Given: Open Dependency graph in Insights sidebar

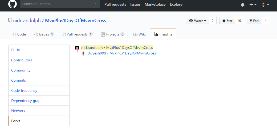Looking at the screenshot, I should click(39, 101).
